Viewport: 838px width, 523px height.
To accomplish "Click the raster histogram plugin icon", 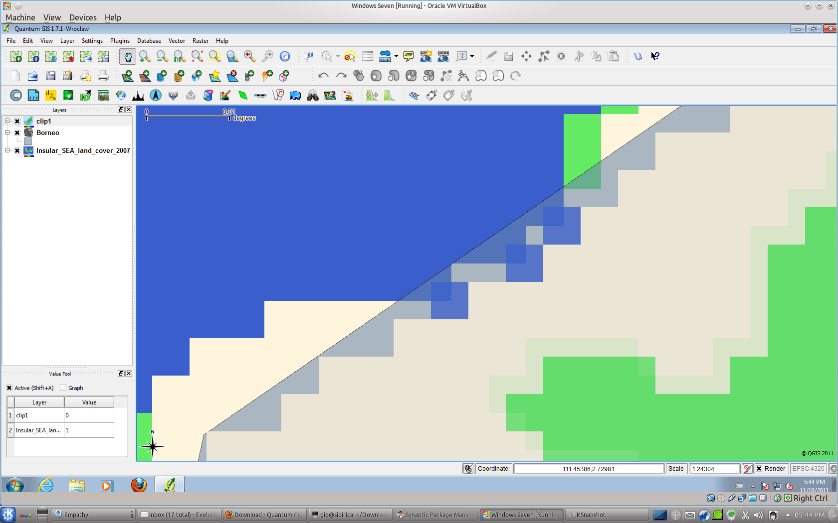I will click(x=138, y=95).
